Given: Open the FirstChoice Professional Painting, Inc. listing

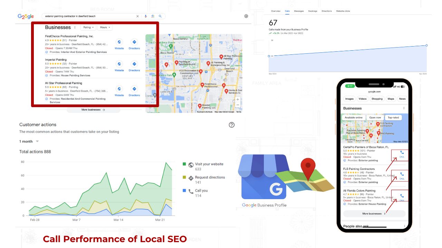Looking at the screenshot, I should coord(69,36).
